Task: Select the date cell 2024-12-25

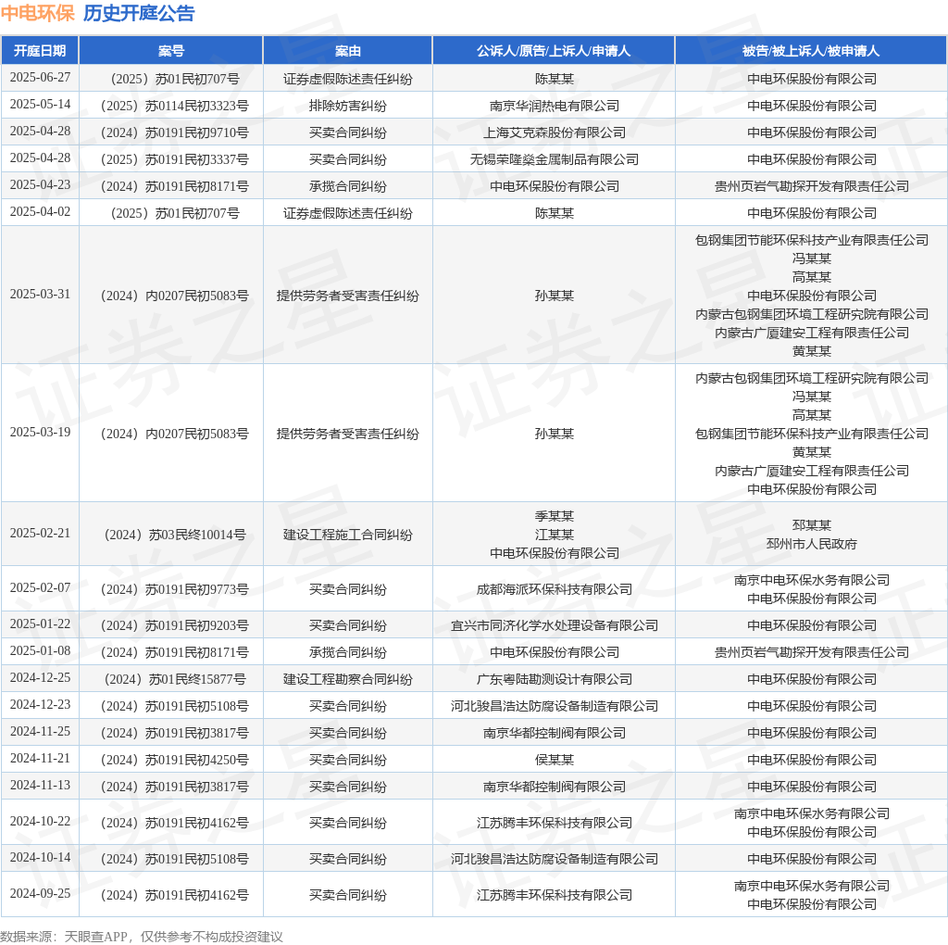Action: (40, 677)
